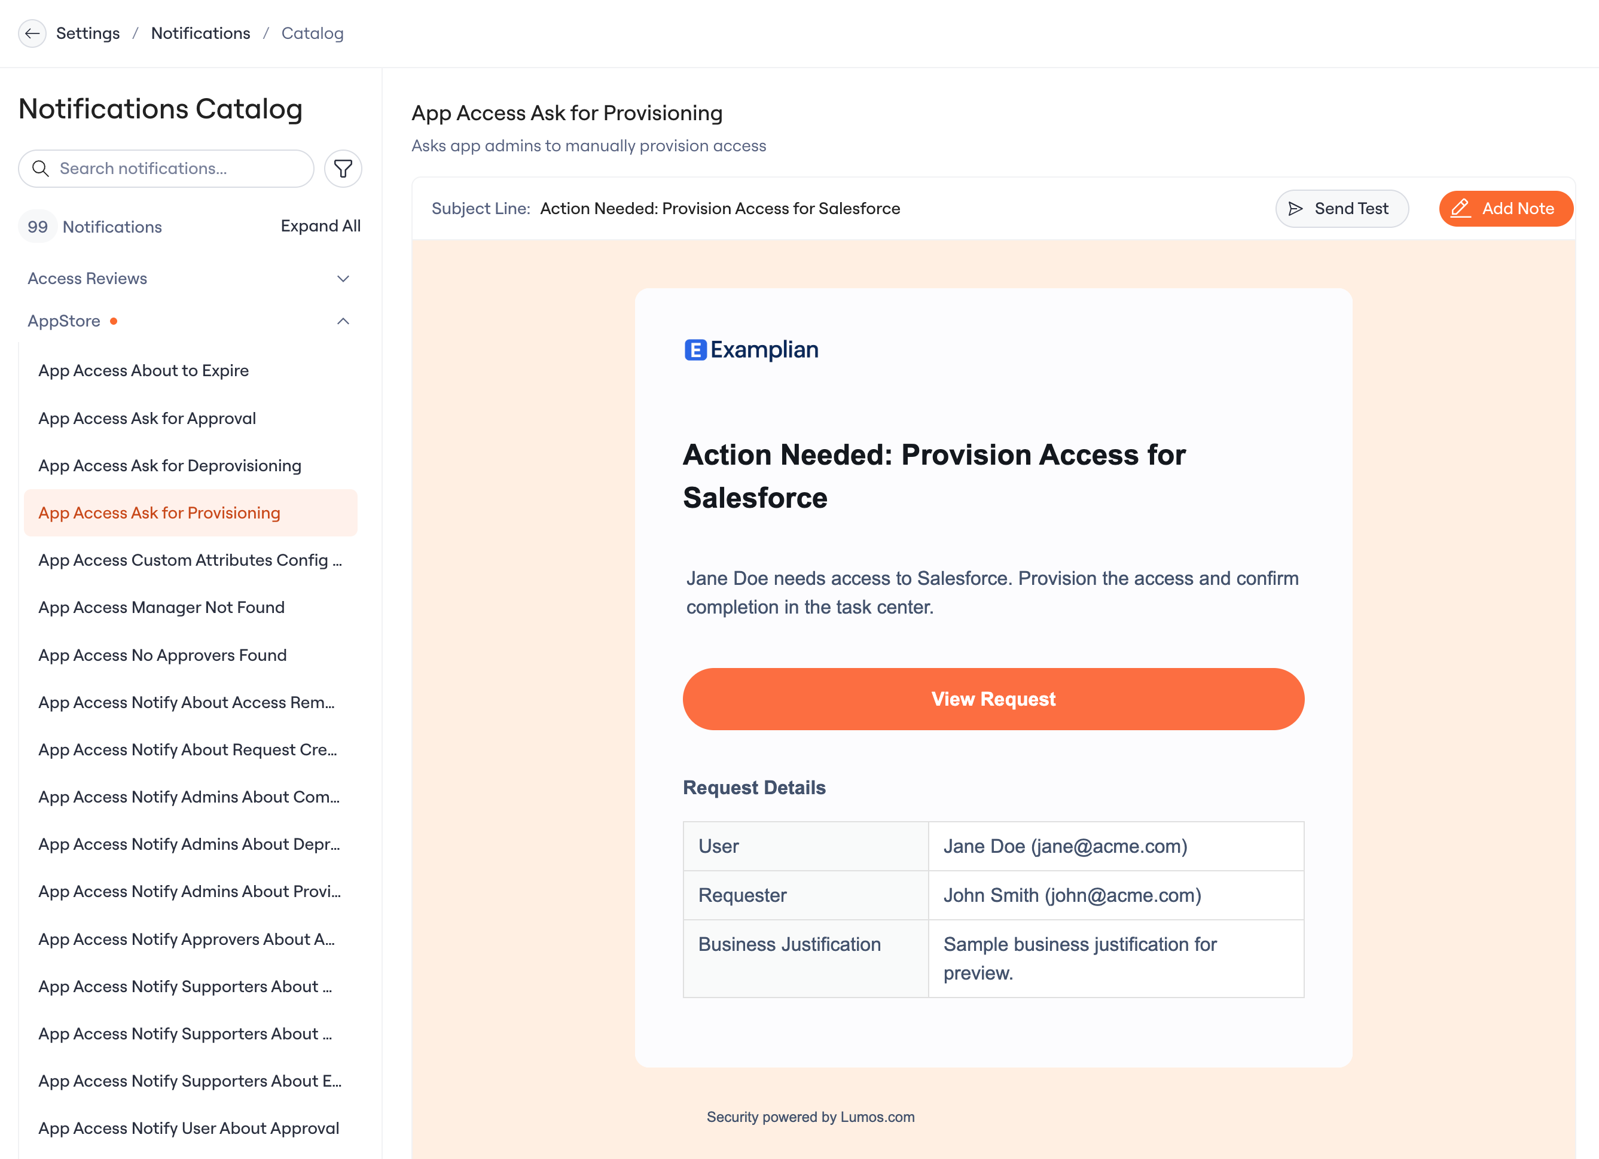This screenshot has width=1599, height=1159.
Task: Go to Settings breadcrumb
Action: click(x=88, y=33)
